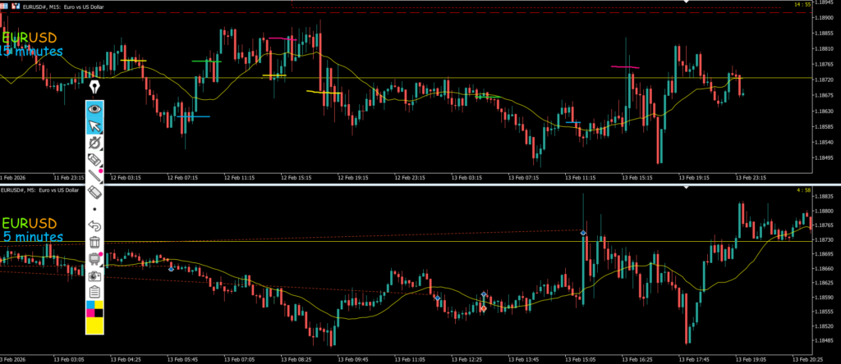Toggle the whiteboard screen tool

point(95,259)
